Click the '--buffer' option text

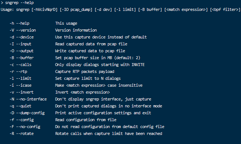(25, 58)
